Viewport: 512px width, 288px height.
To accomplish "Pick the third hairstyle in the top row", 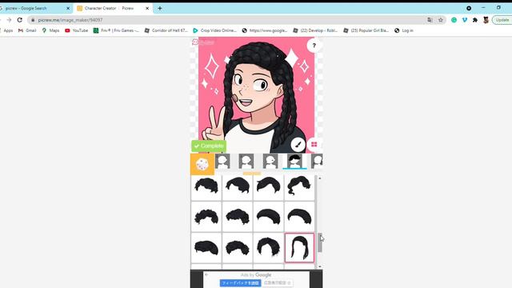I will pyautogui.click(x=269, y=186).
